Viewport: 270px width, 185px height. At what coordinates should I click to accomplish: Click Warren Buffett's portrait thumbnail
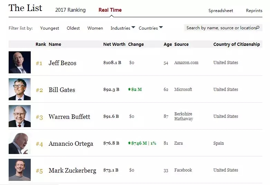point(20,116)
